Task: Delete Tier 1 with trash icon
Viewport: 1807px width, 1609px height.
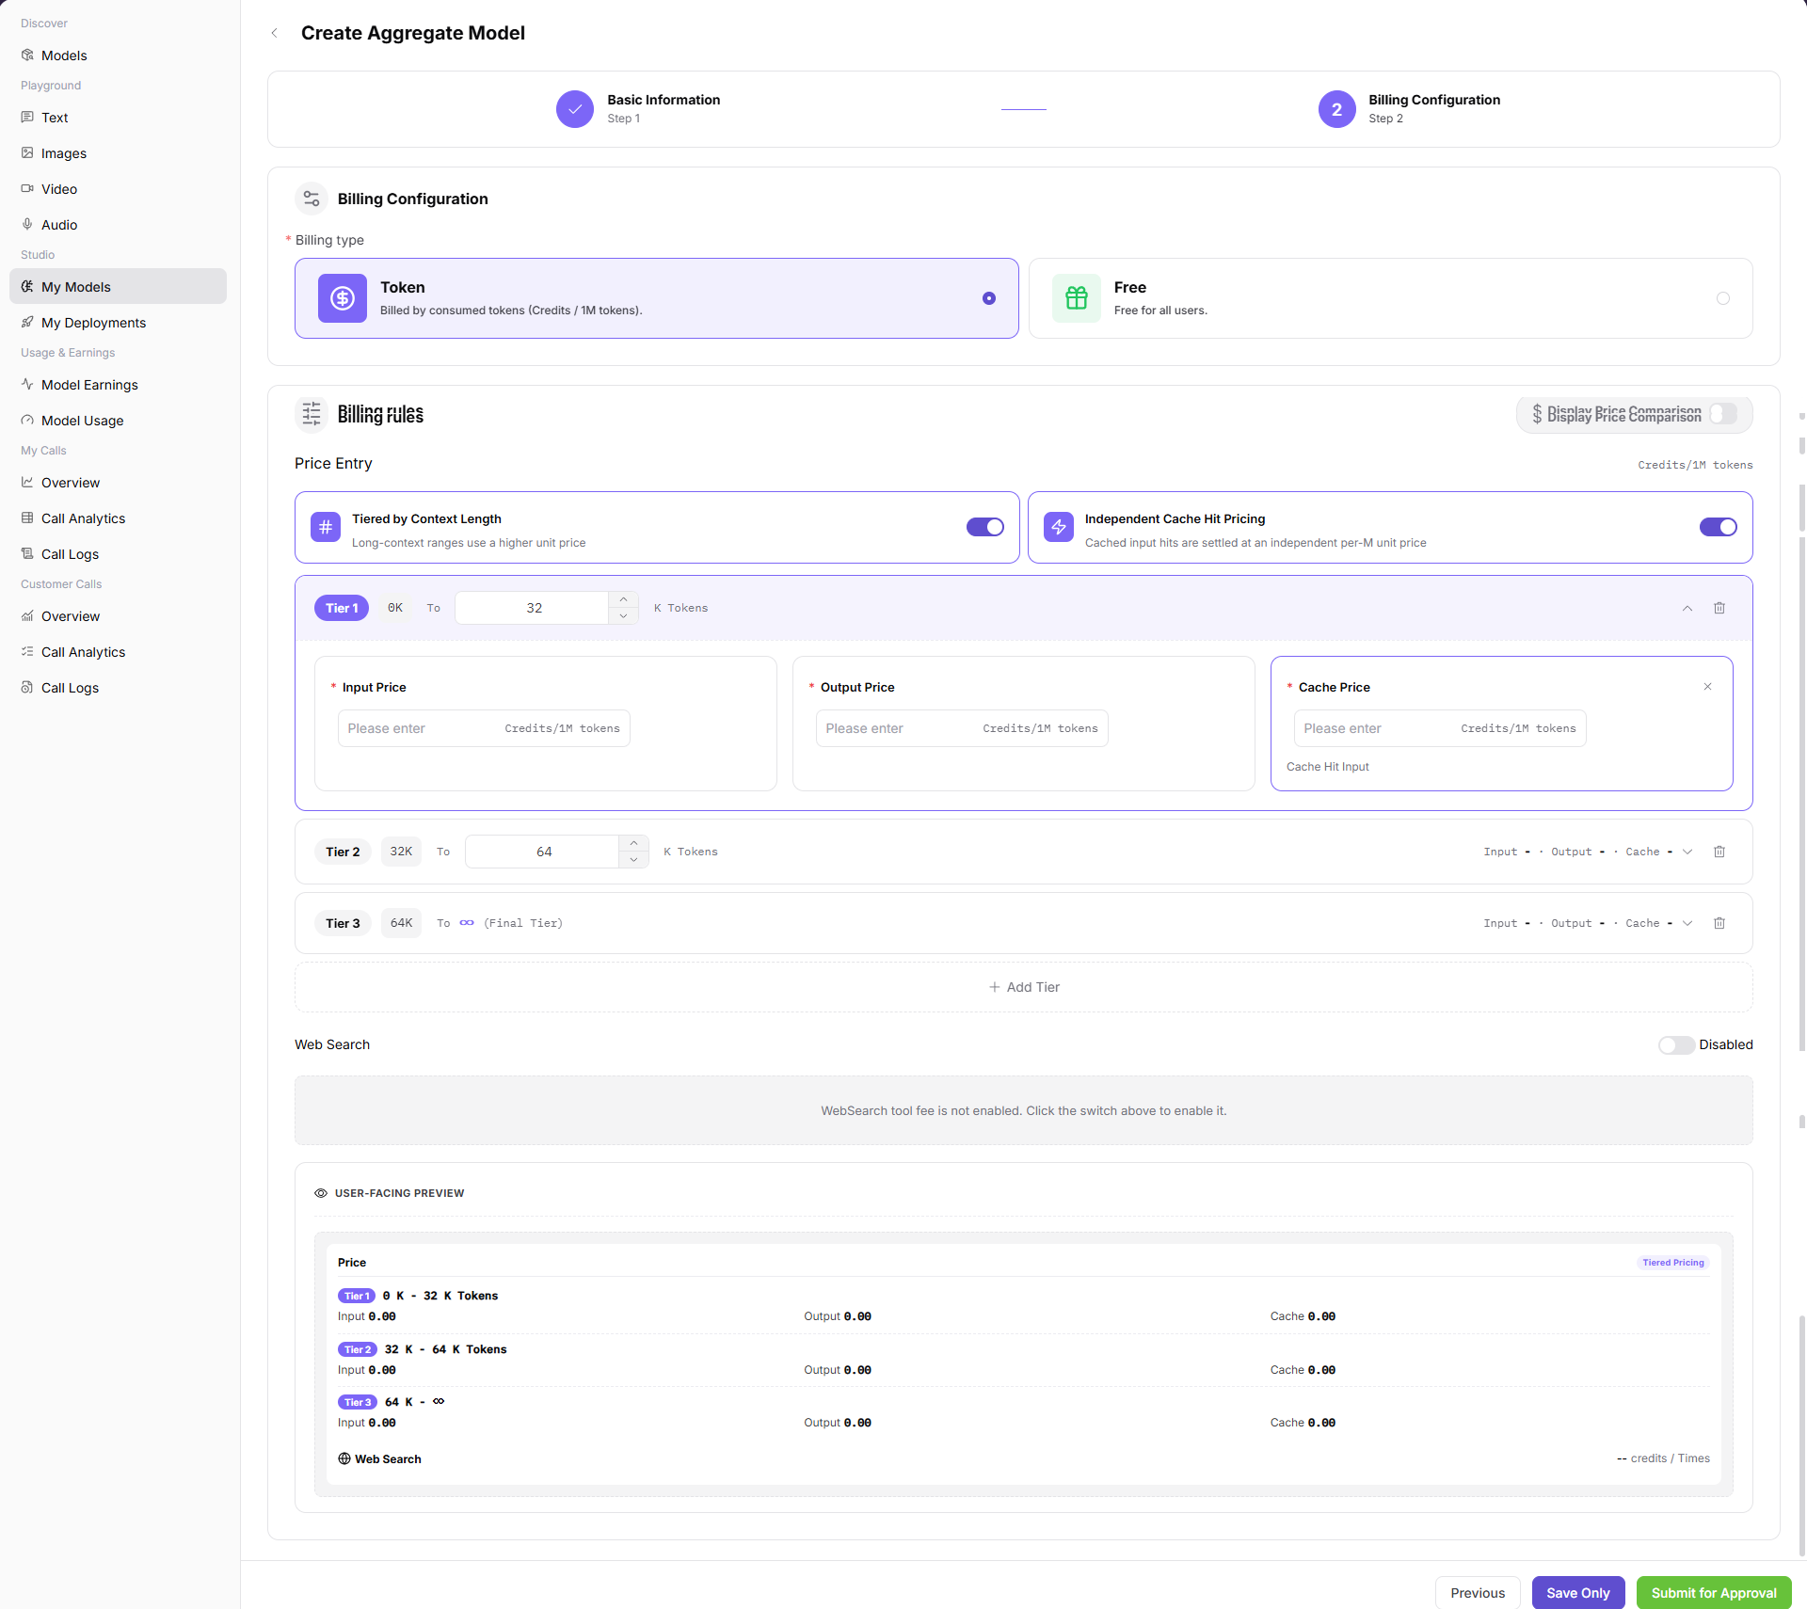Action: point(1719,608)
